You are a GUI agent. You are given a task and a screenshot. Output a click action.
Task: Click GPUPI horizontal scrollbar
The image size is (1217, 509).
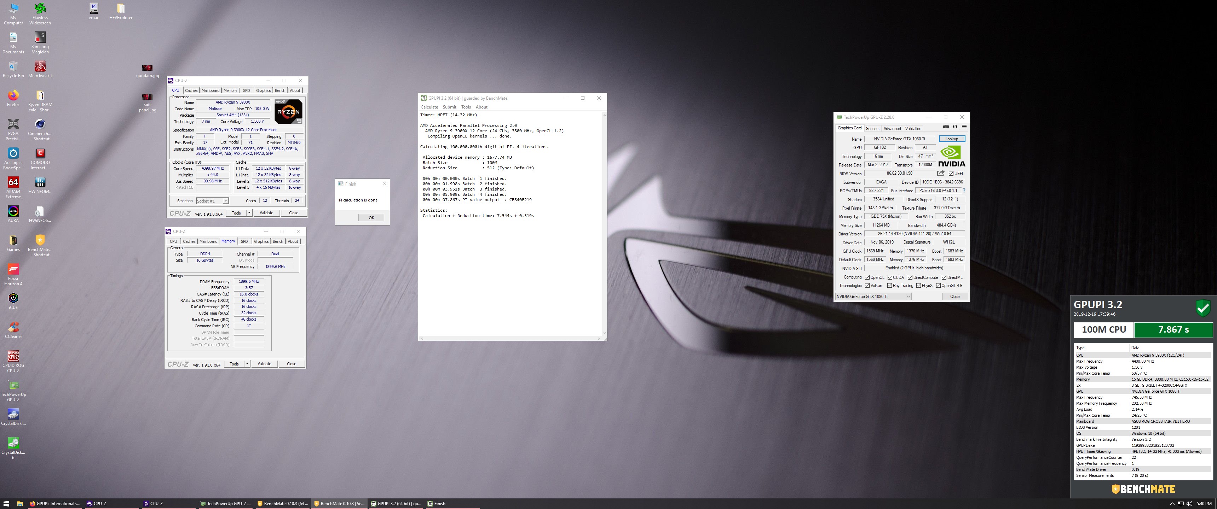tap(510, 339)
